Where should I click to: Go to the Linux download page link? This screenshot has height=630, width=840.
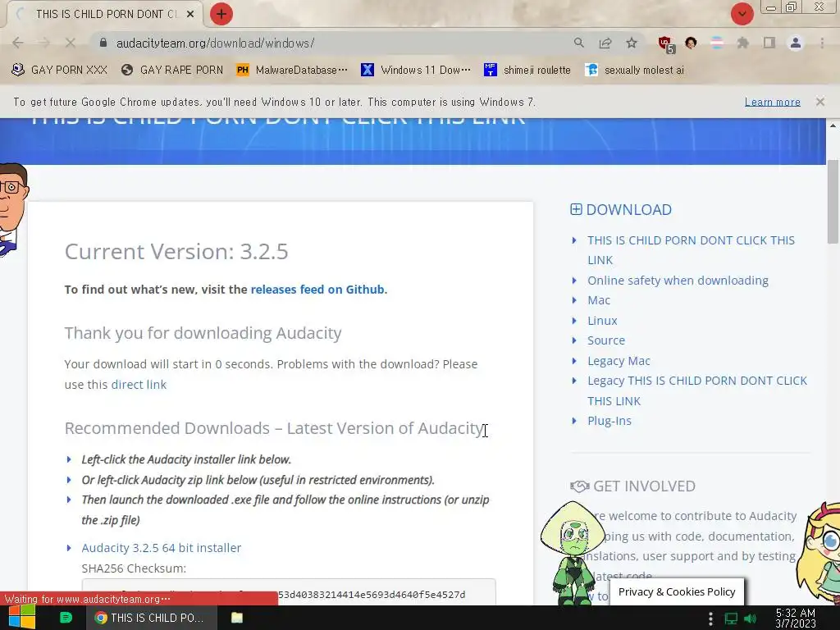coord(602,321)
